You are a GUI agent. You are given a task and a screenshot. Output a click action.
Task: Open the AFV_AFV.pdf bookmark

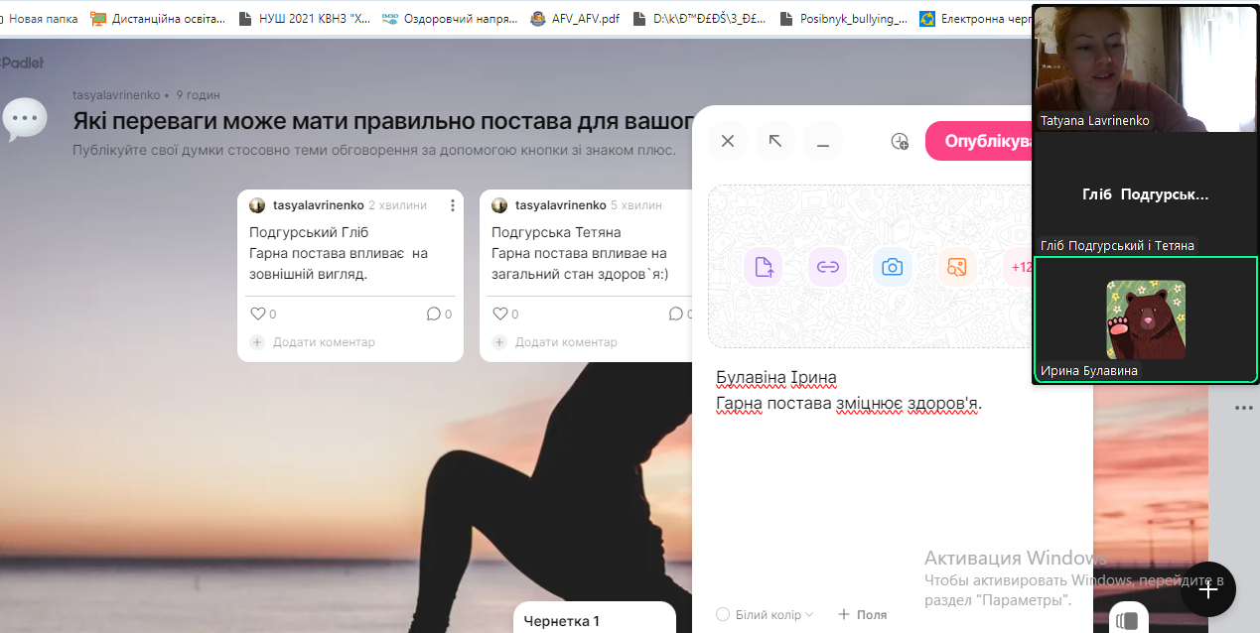point(584,18)
